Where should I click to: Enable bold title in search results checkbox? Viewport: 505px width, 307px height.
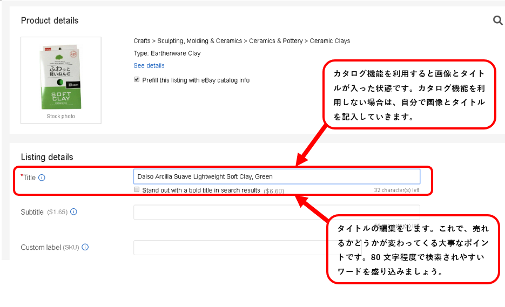(x=137, y=189)
